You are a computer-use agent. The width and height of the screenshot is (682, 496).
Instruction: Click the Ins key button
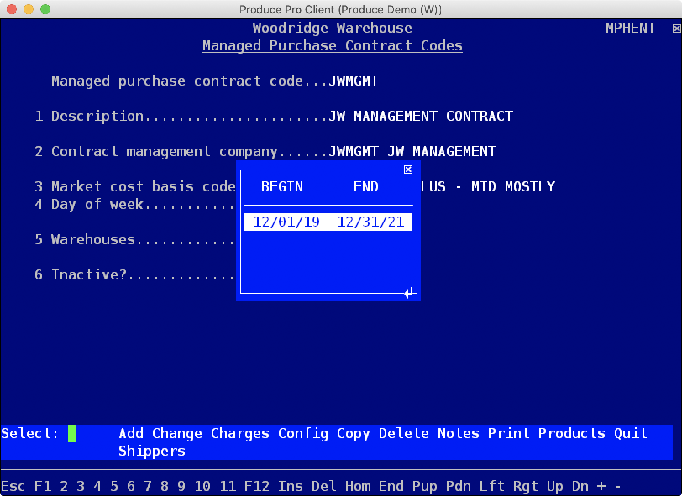click(x=290, y=486)
